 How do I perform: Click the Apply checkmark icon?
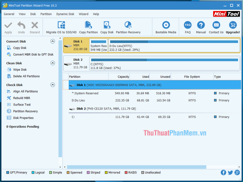click(8, 25)
